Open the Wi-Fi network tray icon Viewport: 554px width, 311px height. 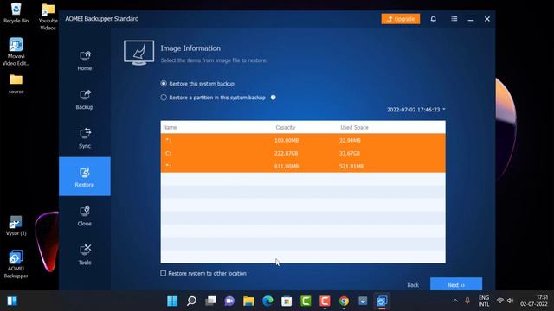(500, 301)
